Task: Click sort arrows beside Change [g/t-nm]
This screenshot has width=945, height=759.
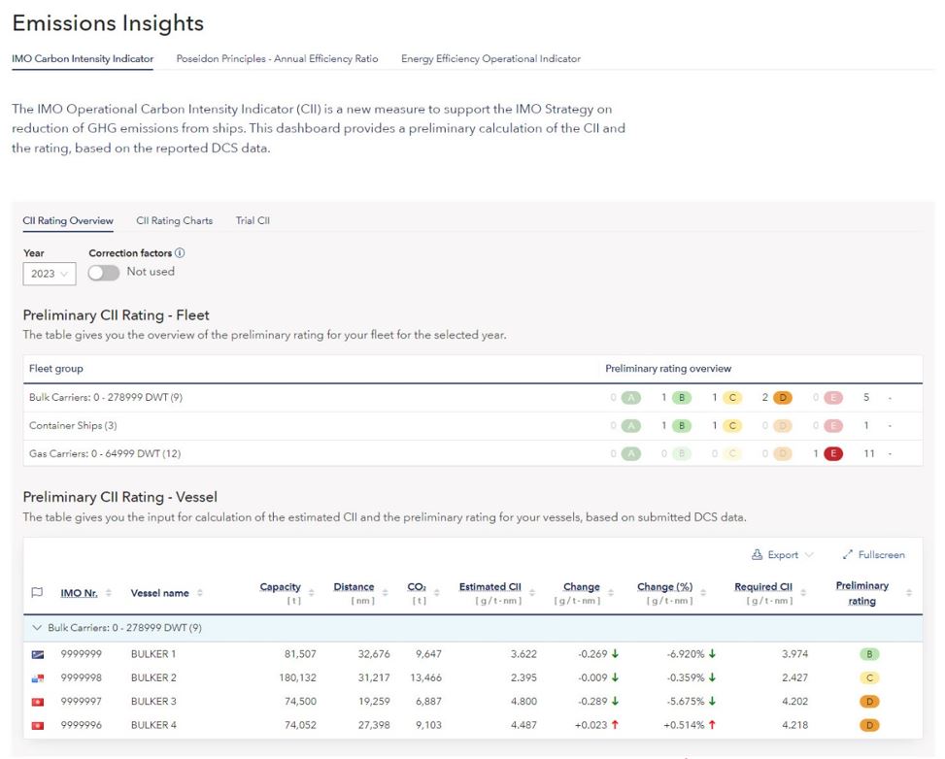Action: 611,593
